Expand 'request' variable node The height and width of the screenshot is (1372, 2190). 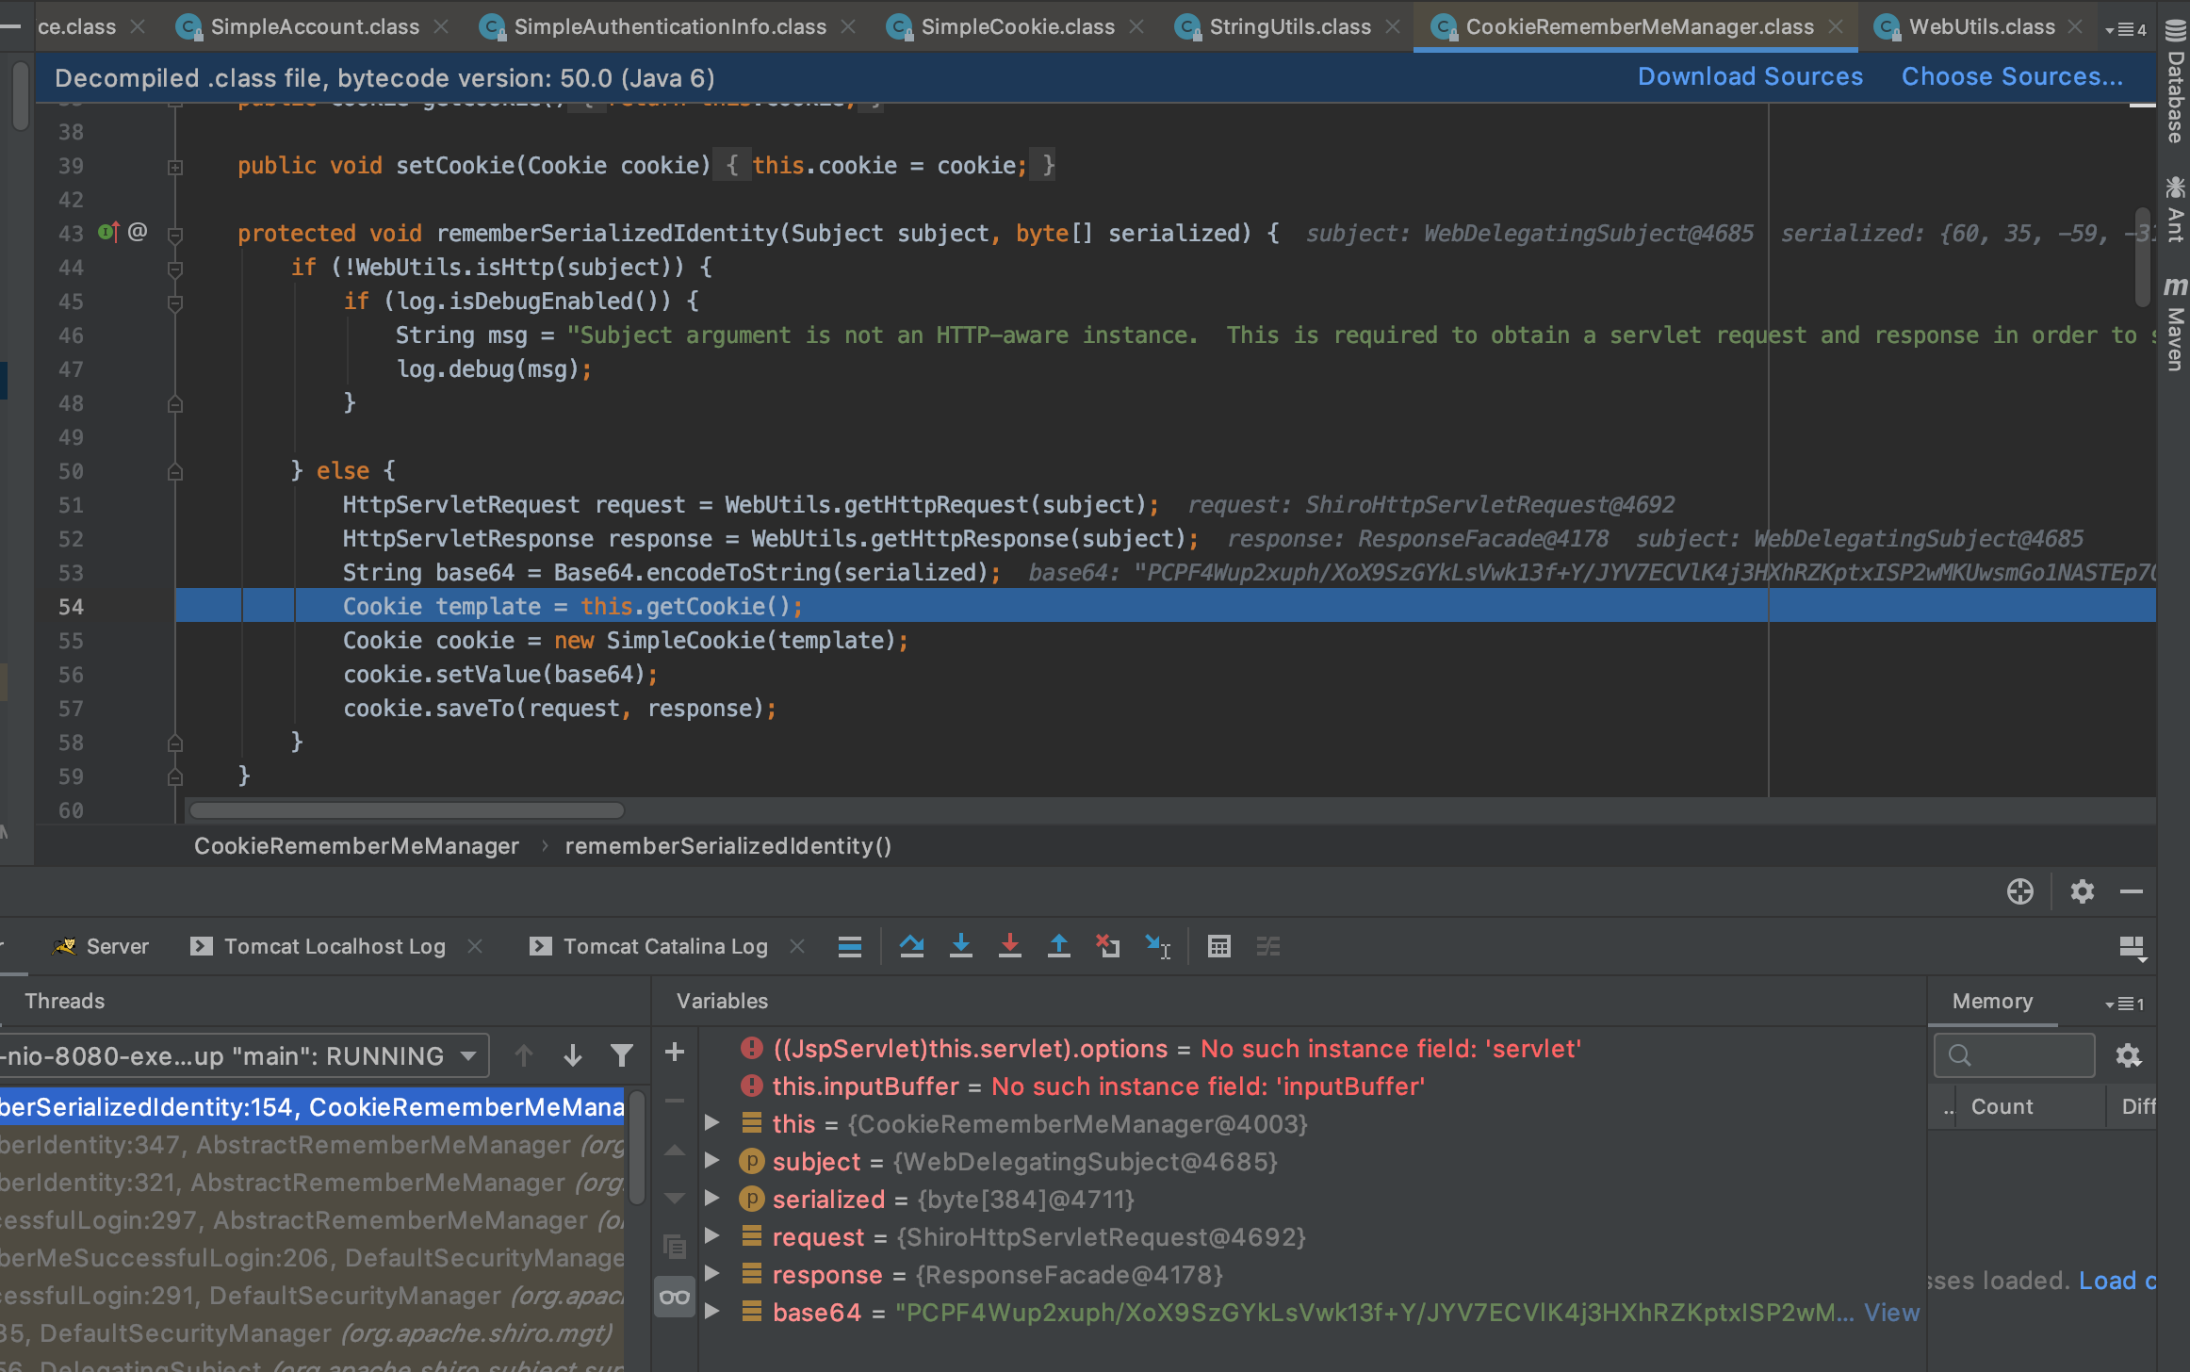pos(712,1236)
